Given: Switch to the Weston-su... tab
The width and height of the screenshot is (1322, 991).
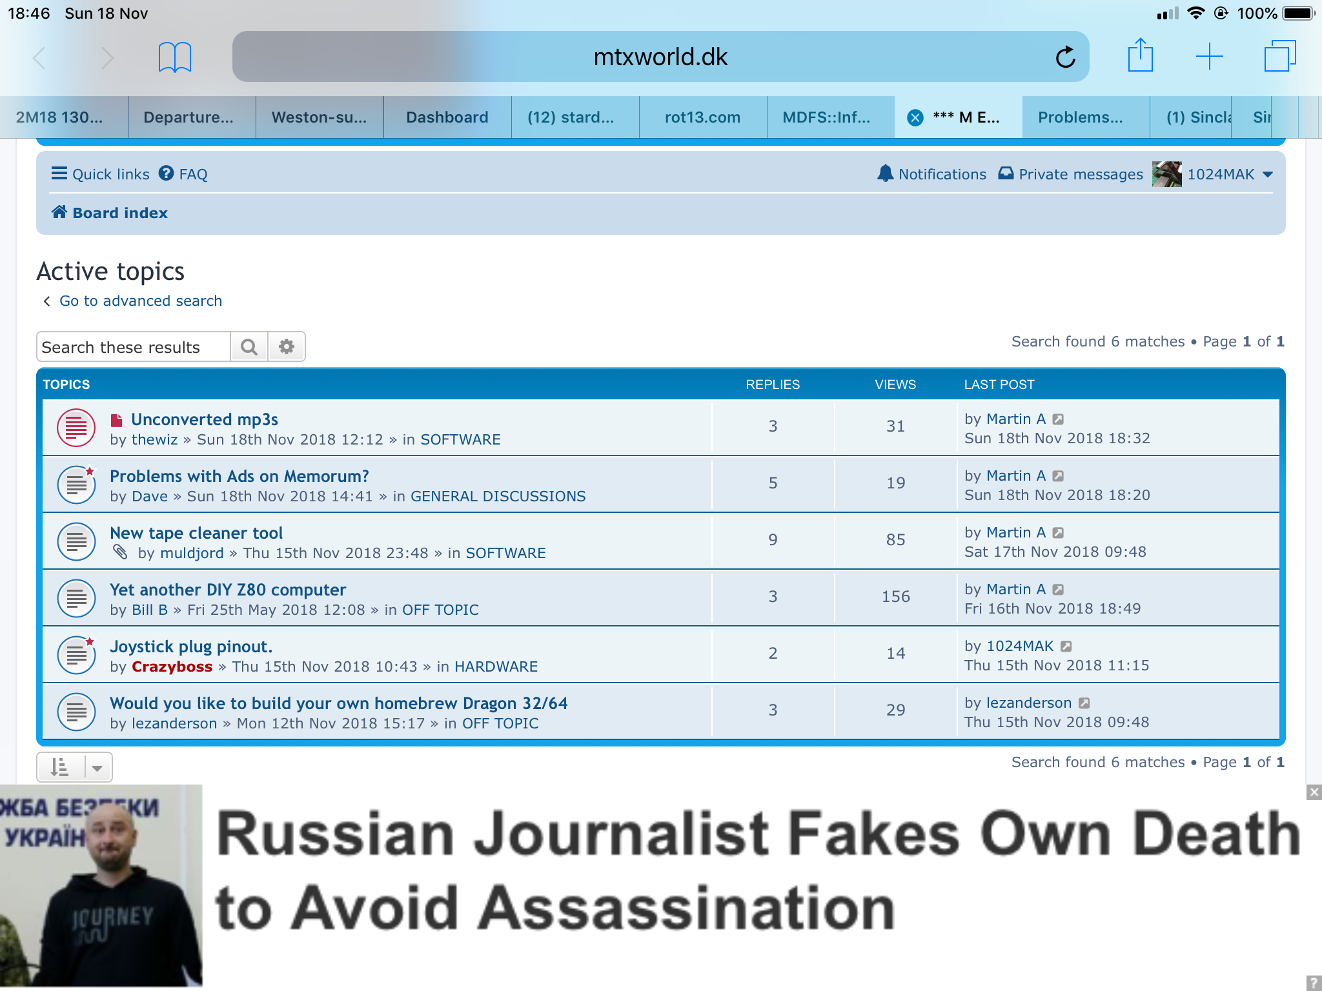Looking at the screenshot, I should coord(319,117).
